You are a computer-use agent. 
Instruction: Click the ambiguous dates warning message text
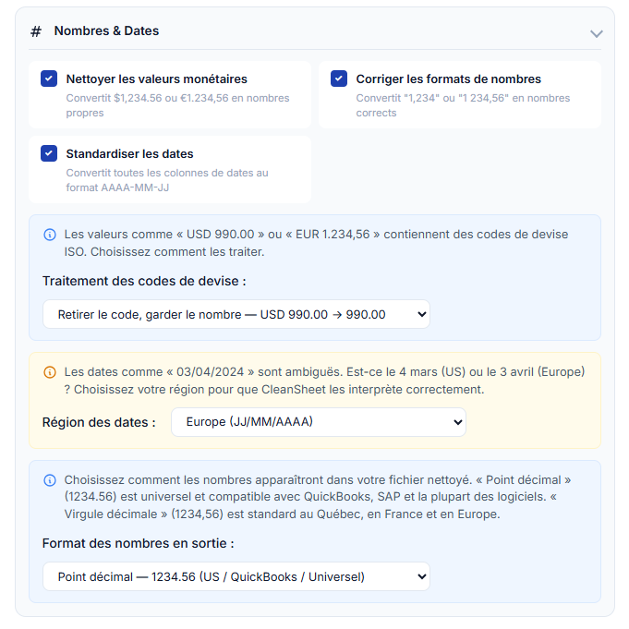coord(323,381)
